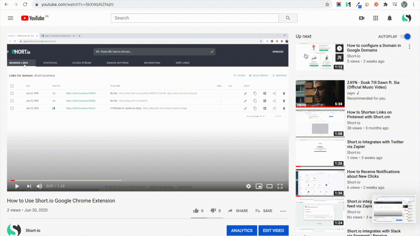420x236 pixels.
Task: Open options menu for Google Domains video
Action: [409, 47]
